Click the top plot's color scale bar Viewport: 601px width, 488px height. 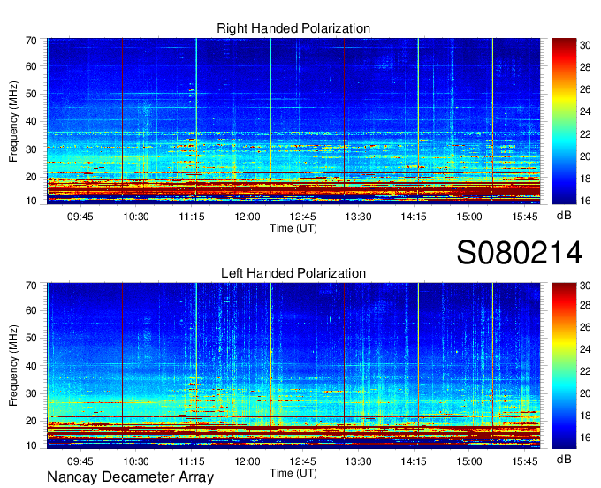tap(564, 121)
